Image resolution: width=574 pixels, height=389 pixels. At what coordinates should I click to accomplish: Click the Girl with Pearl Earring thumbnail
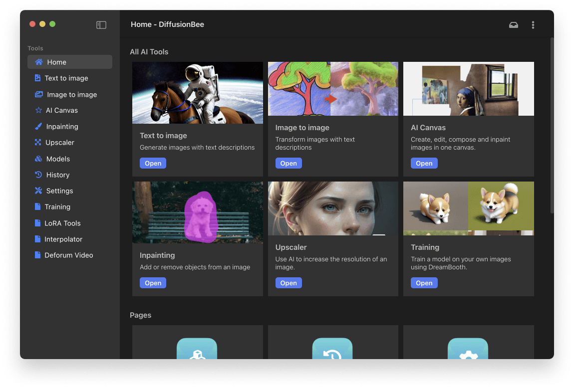pyautogui.click(x=469, y=88)
